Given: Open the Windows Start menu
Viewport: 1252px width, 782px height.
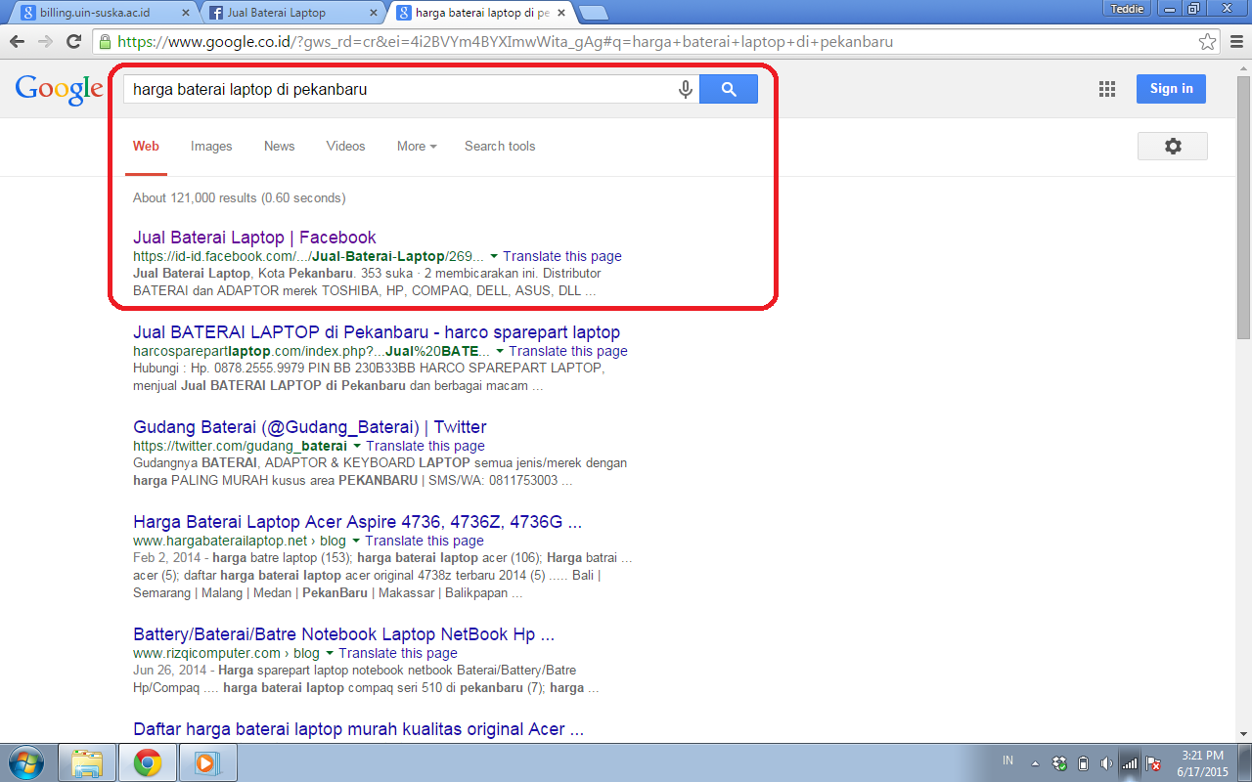Looking at the screenshot, I should [x=26, y=762].
